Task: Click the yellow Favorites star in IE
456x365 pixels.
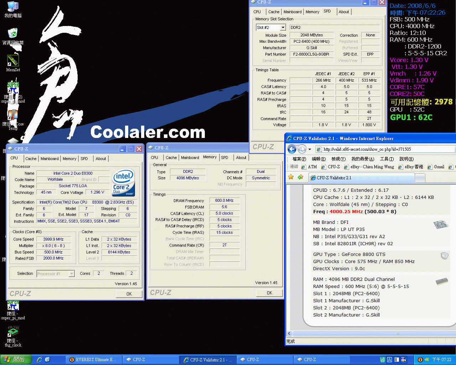Action: tap(291, 177)
